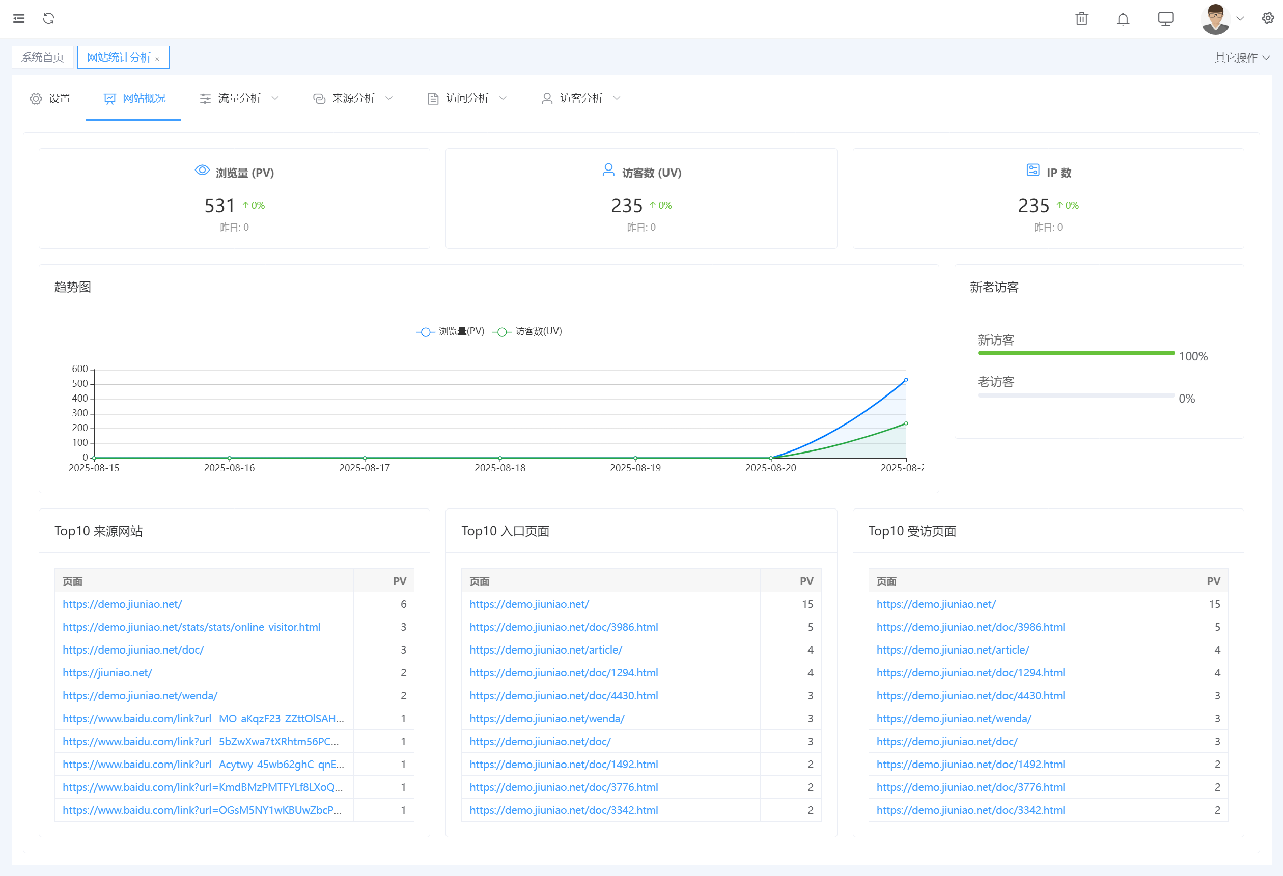The height and width of the screenshot is (876, 1283).
Task: Click the refresh page icon
Action: [48, 18]
